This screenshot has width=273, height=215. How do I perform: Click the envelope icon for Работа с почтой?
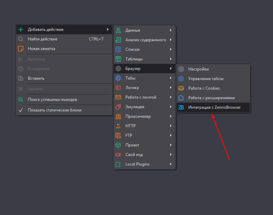pos(118,97)
